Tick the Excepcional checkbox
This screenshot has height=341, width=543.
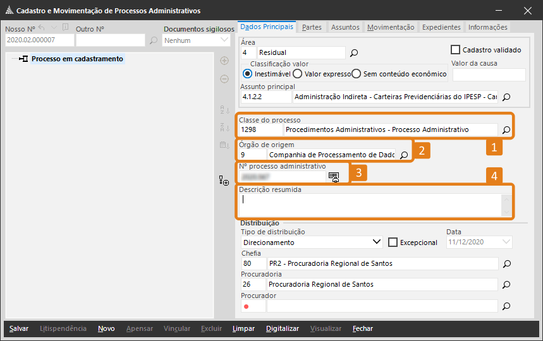(393, 242)
